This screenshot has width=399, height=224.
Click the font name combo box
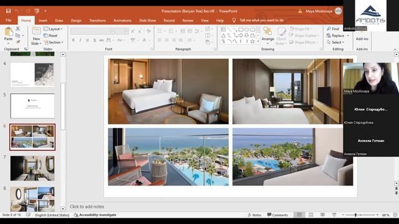tap(93, 31)
